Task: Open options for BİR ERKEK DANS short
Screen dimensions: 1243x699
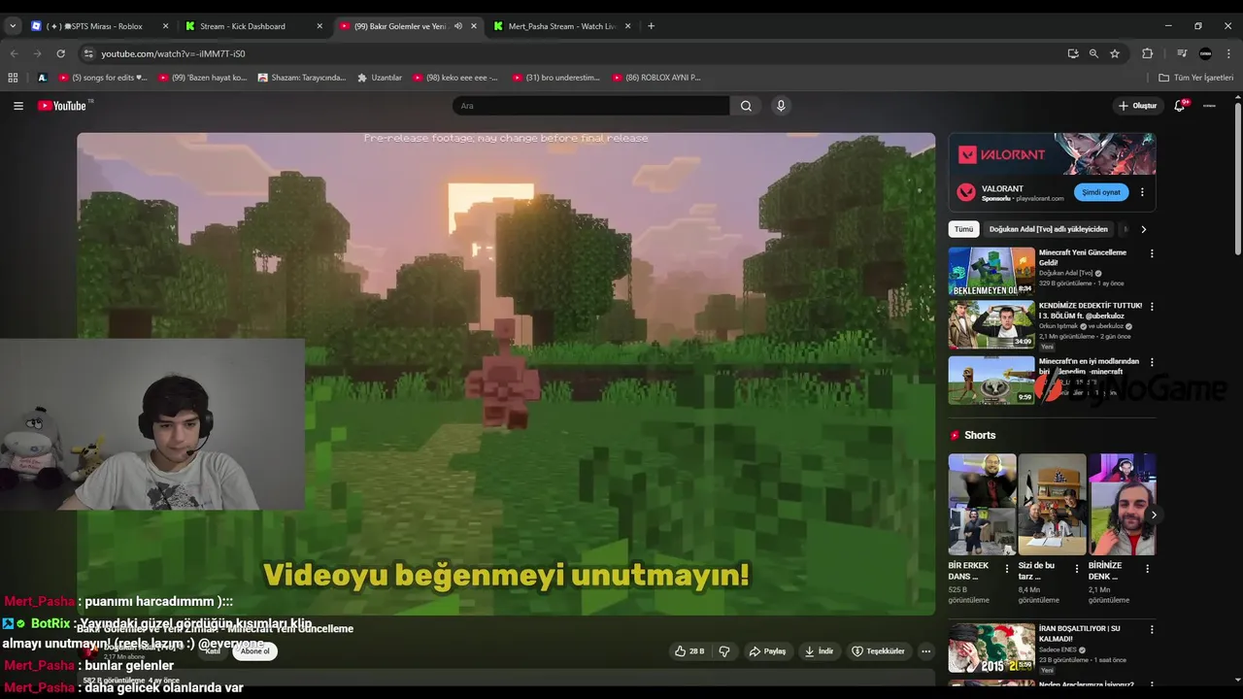Action: pos(1006,569)
